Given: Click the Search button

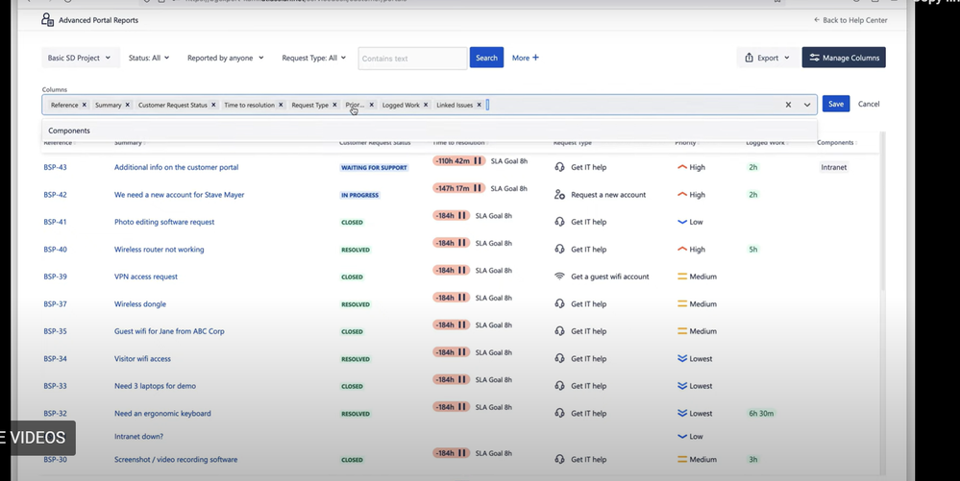Looking at the screenshot, I should (x=486, y=58).
